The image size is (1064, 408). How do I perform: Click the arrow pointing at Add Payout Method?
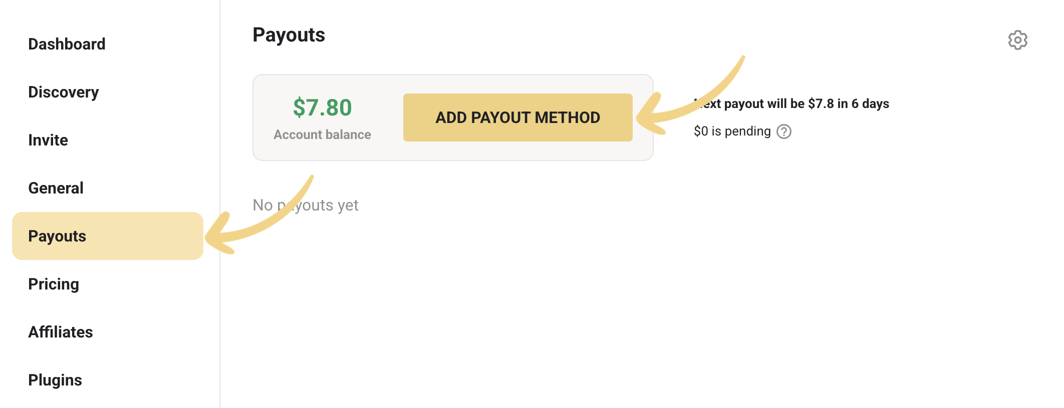click(691, 95)
